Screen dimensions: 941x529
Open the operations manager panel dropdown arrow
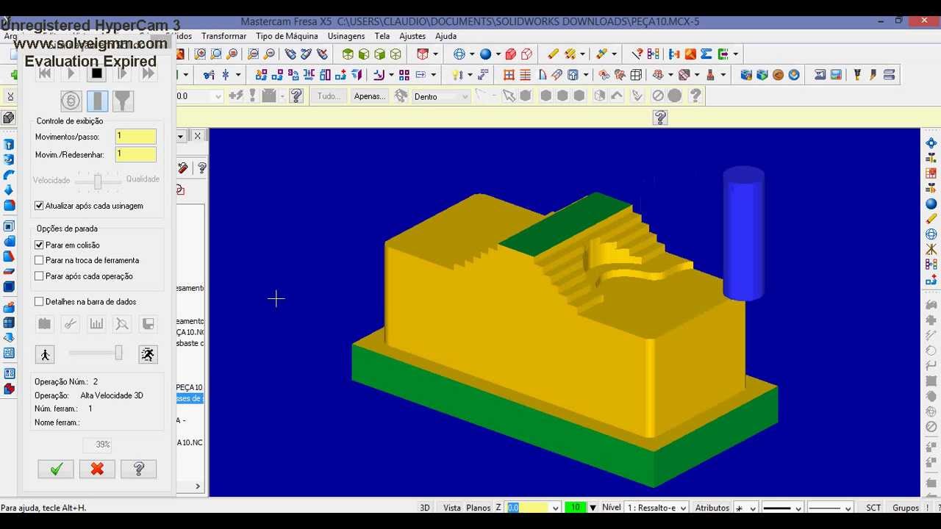(x=180, y=136)
